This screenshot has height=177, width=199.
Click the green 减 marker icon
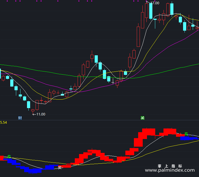pyautogui.click(x=142, y=118)
